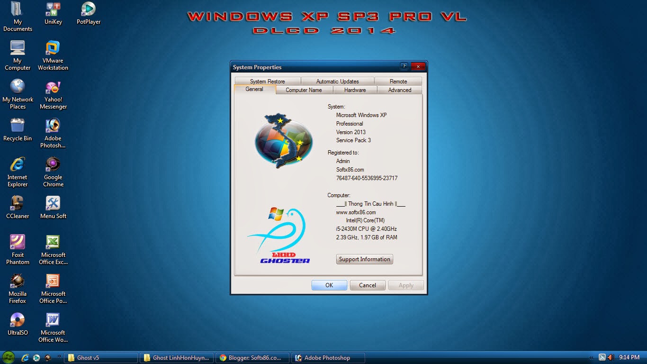Click the "www.softx86.com" text

[356, 212]
